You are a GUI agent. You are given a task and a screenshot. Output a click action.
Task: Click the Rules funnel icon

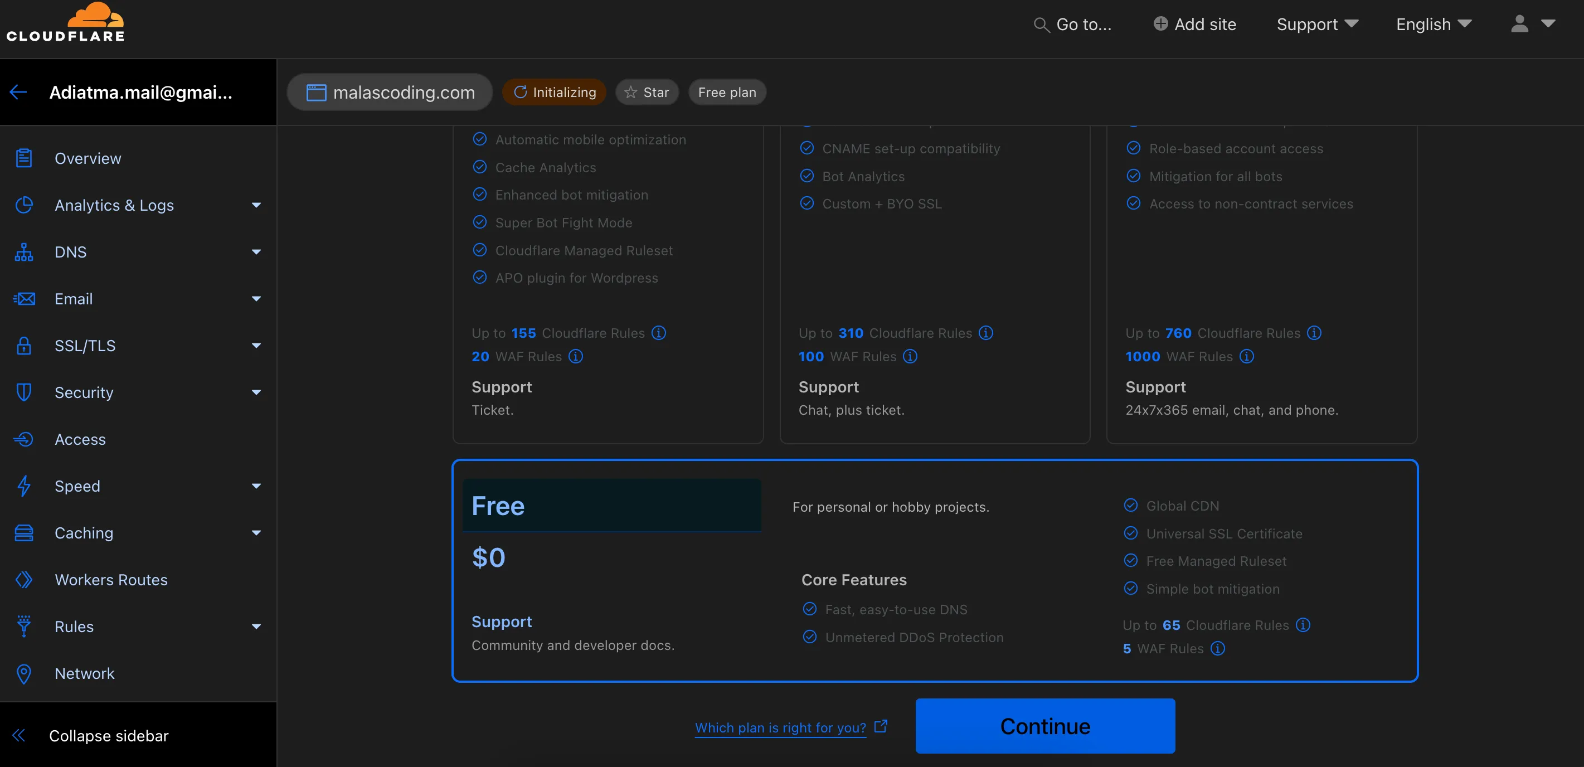pos(24,626)
